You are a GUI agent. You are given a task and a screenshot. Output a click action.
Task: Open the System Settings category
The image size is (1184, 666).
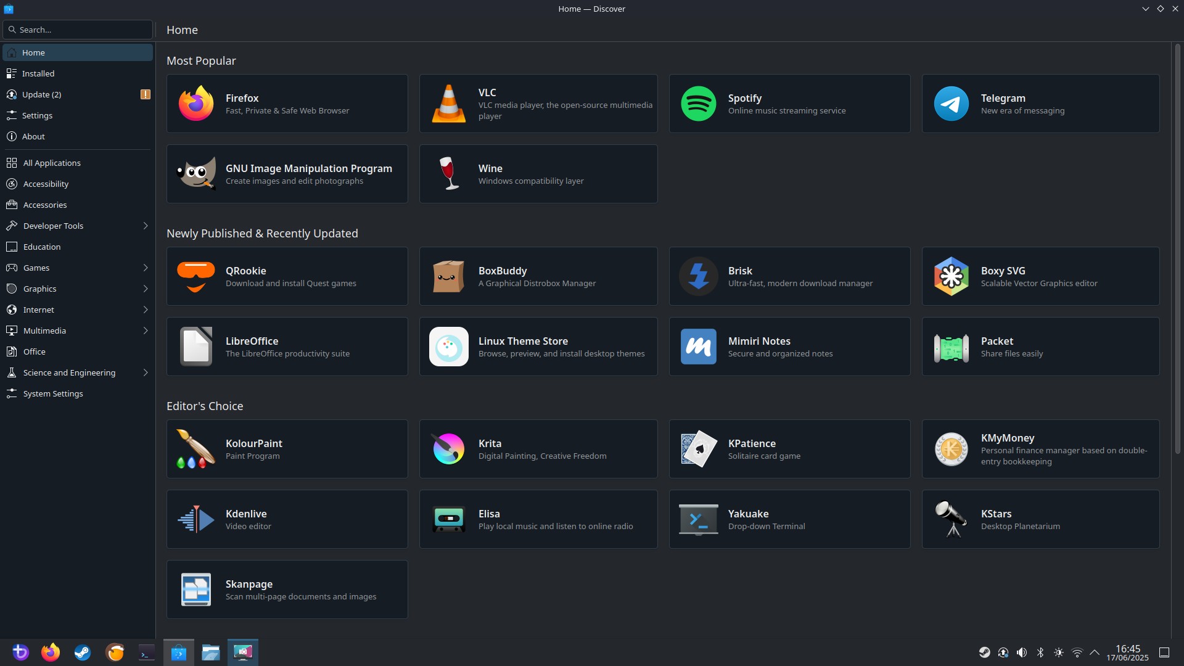tap(78, 393)
